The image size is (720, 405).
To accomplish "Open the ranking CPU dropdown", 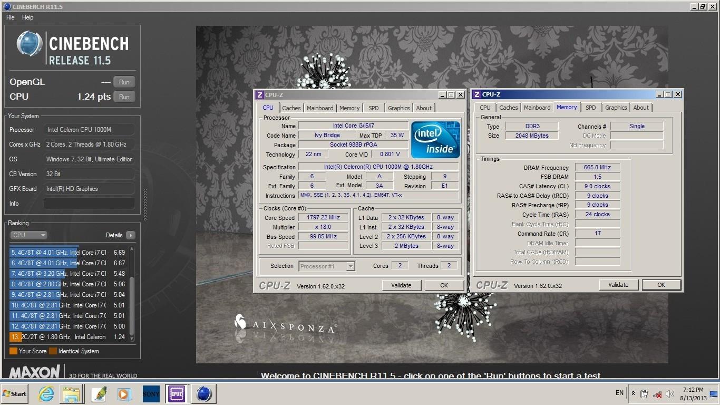I will (29, 235).
